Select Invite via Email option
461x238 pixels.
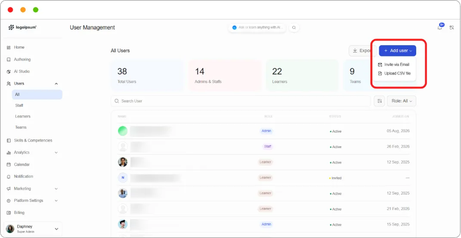[394, 65]
